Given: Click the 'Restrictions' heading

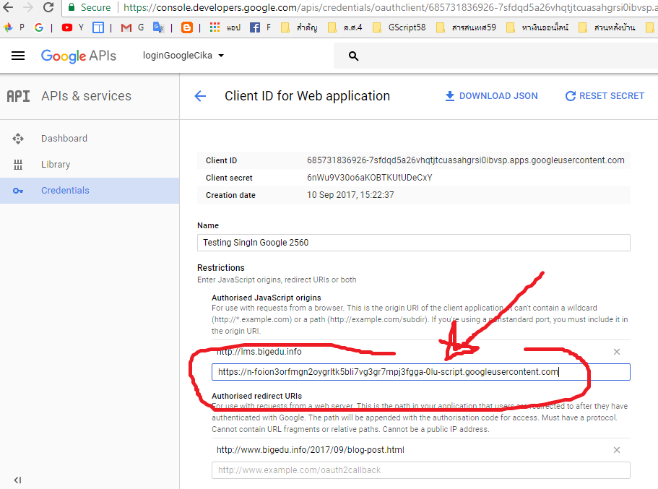Looking at the screenshot, I should pyautogui.click(x=221, y=268).
